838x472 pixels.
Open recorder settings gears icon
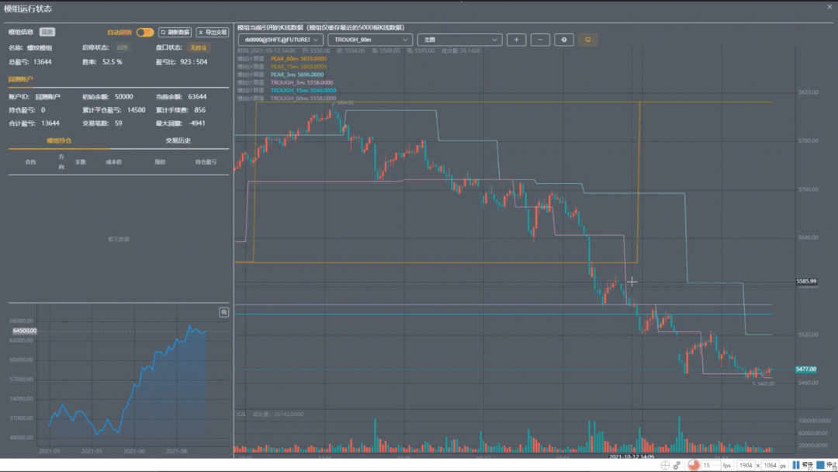pyautogui.click(x=677, y=465)
